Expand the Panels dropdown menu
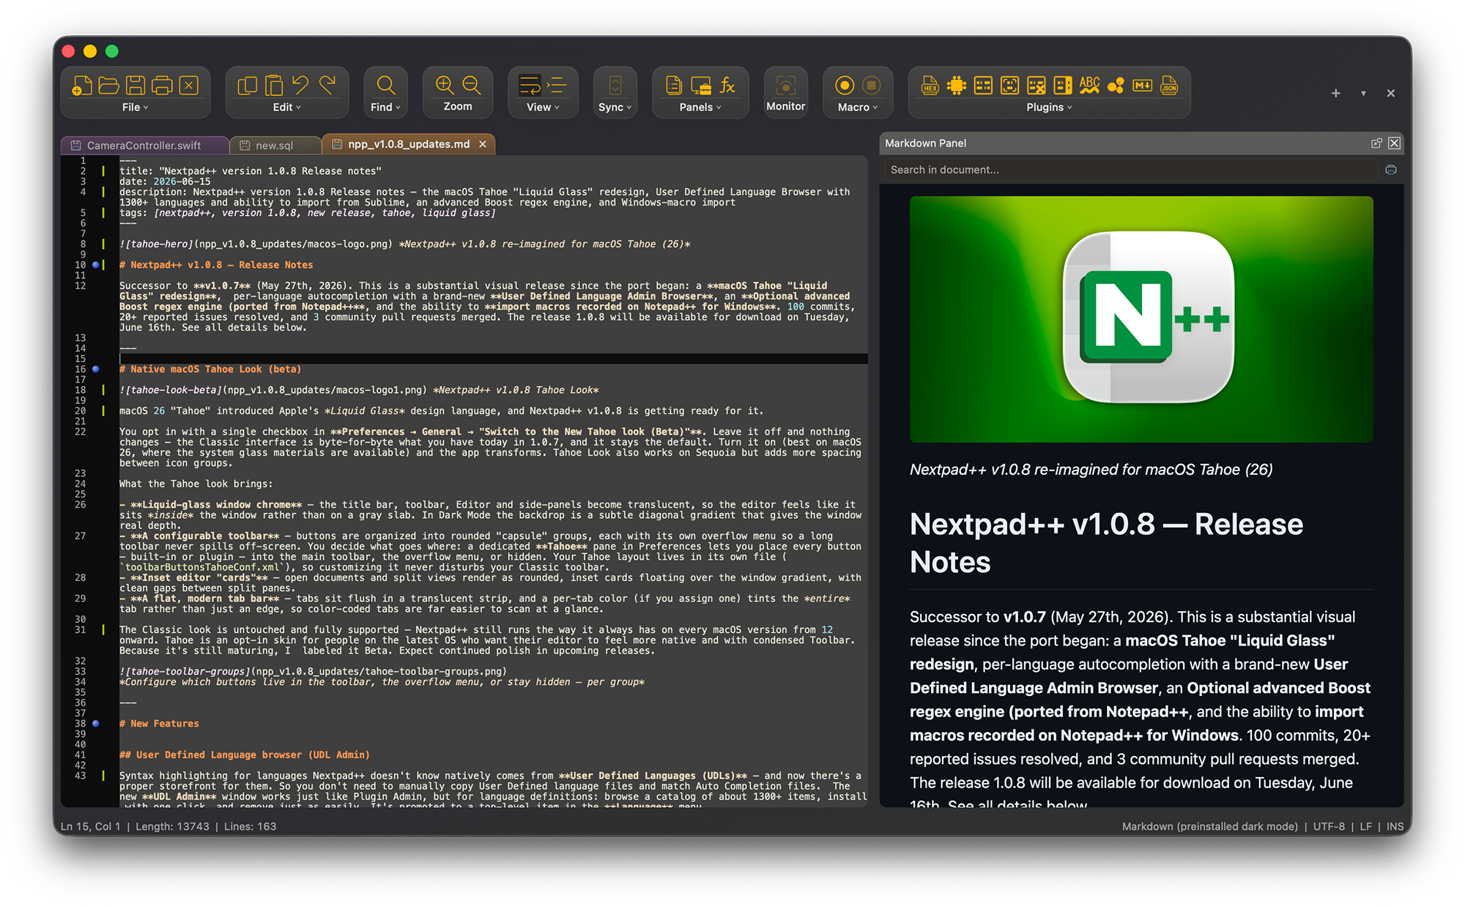1465x906 pixels. pos(700,107)
